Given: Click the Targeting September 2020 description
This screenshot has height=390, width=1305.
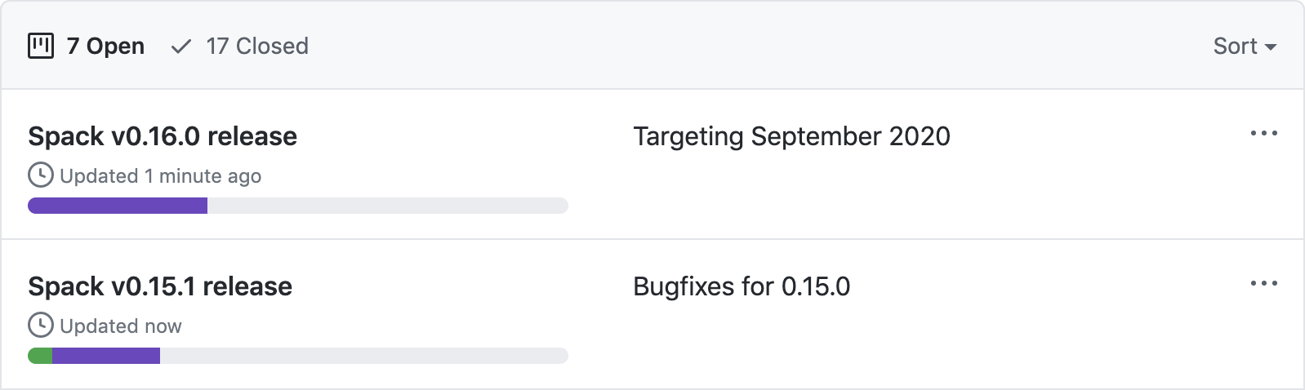Looking at the screenshot, I should pos(791,136).
